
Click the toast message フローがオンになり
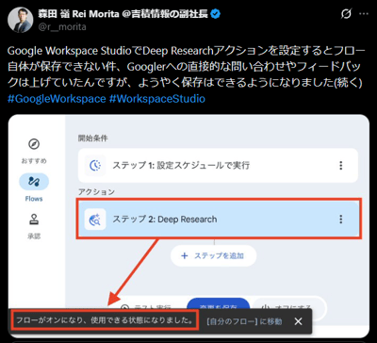click(x=105, y=320)
